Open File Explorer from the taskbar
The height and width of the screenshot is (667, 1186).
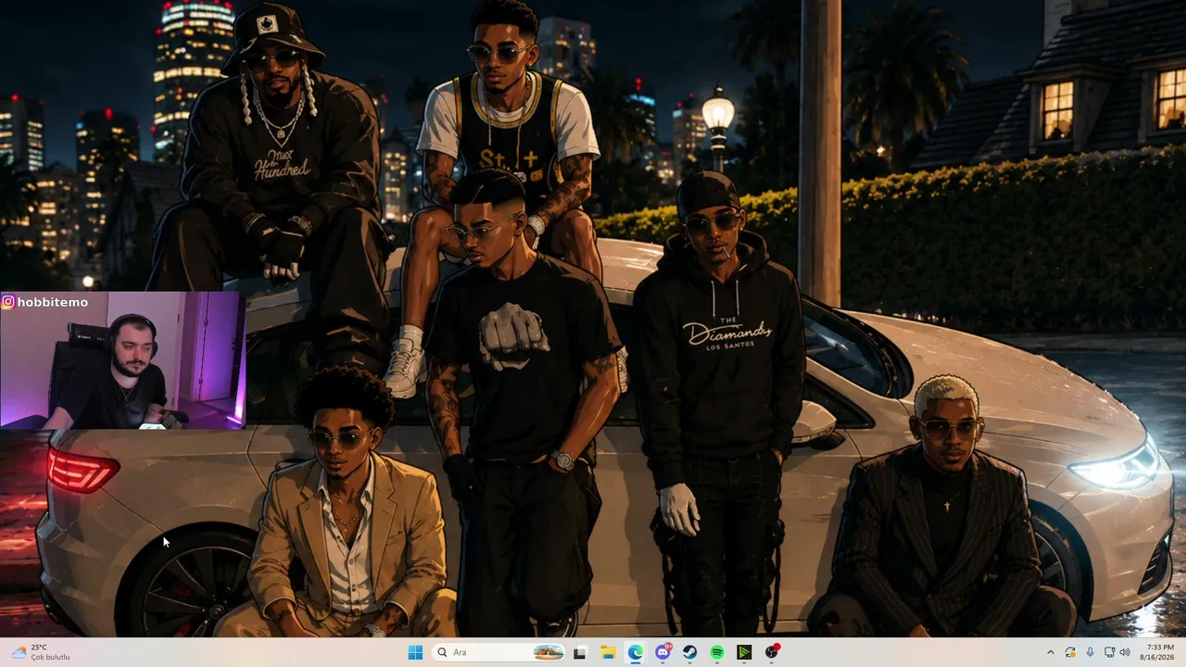tap(608, 652)
